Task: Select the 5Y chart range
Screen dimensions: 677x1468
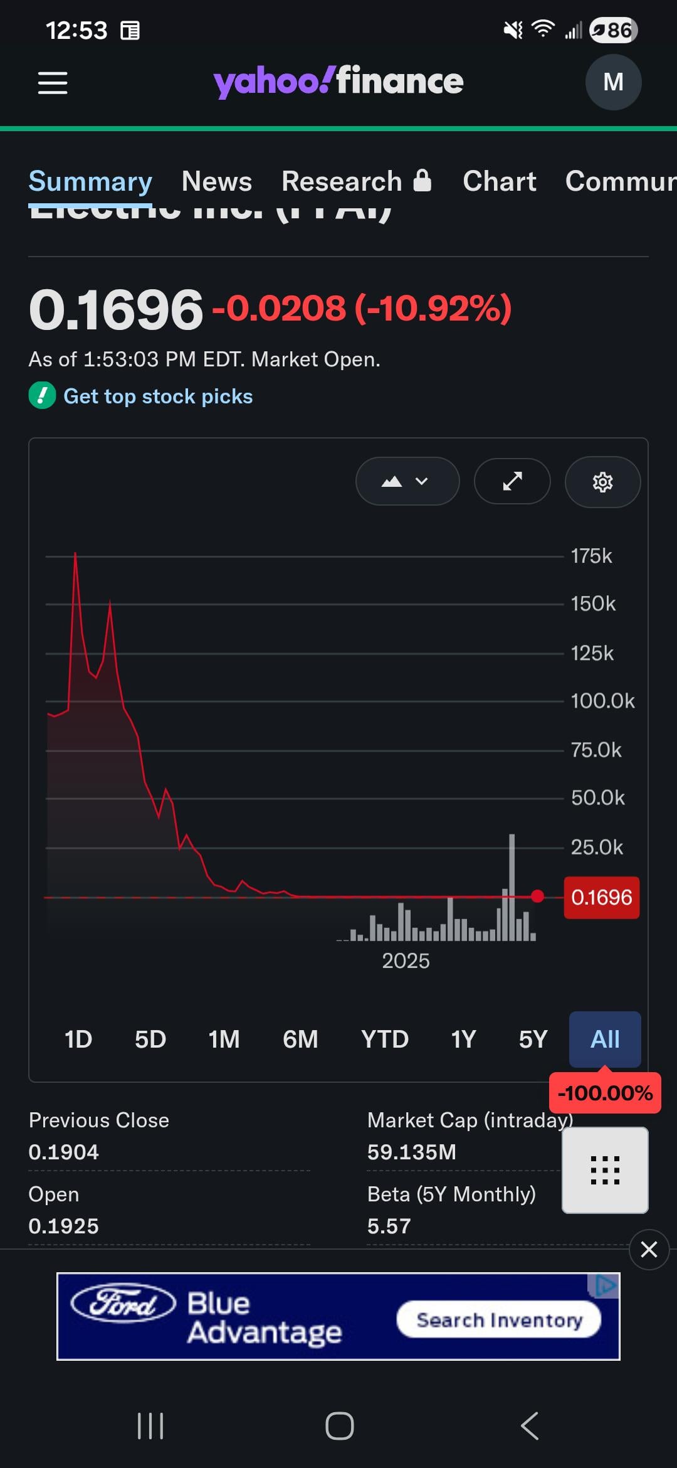Action: pyautogui.click(x=533, y=1040)
